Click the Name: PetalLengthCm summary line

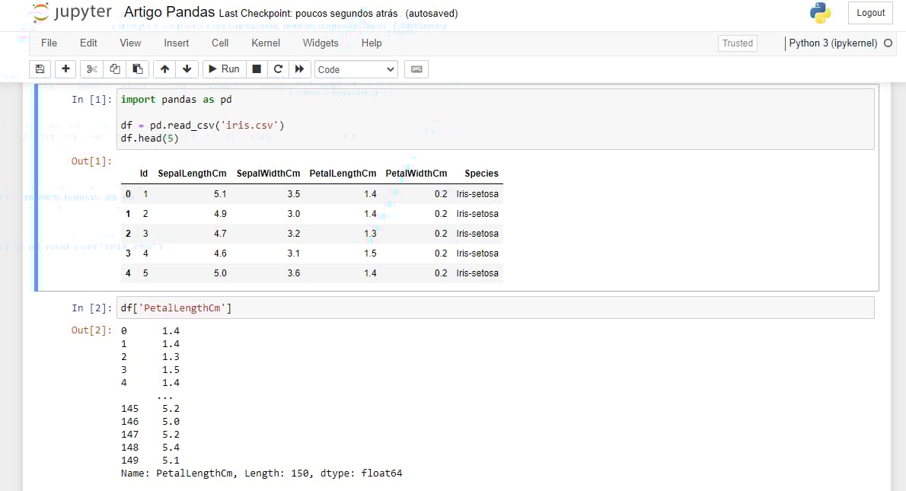261,473
